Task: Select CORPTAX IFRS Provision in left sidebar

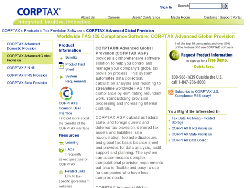Action: 27,75
